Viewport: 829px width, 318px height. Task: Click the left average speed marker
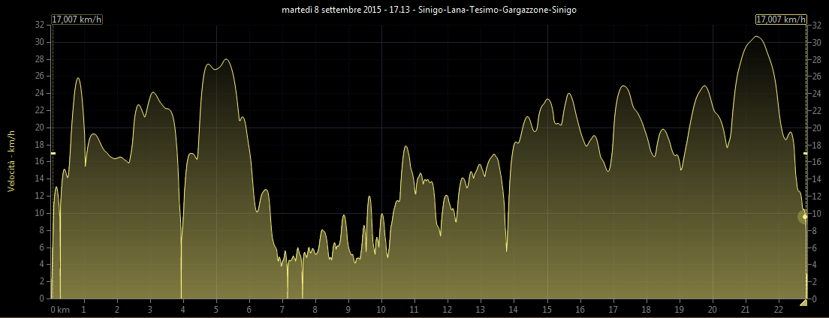click(x=53, y=153)
